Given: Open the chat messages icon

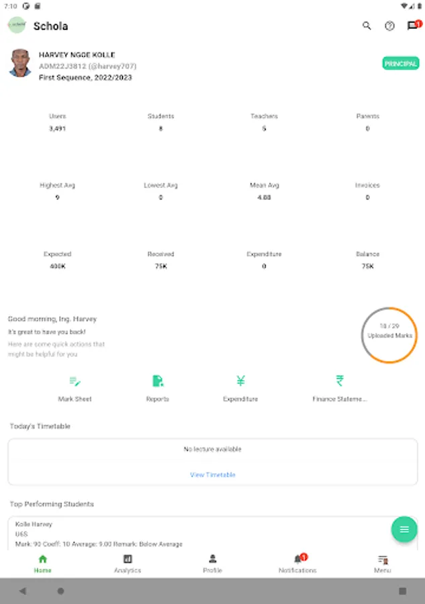Looking at the screenshot, I should pos(412,26).
